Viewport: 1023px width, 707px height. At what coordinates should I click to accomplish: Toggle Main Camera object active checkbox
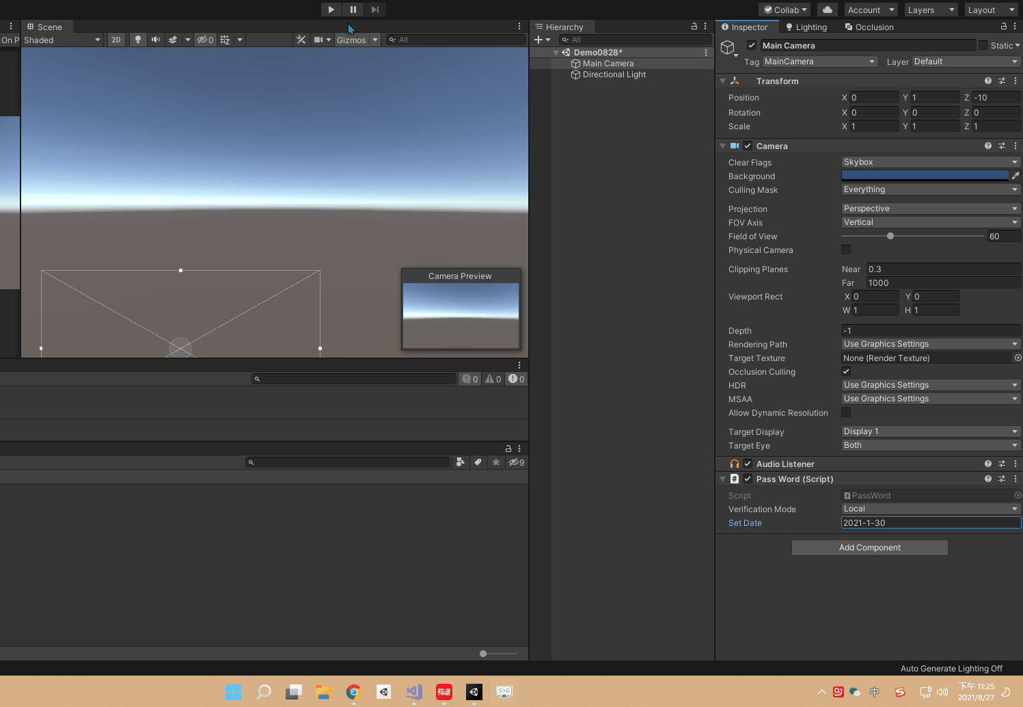coord(752,45)
